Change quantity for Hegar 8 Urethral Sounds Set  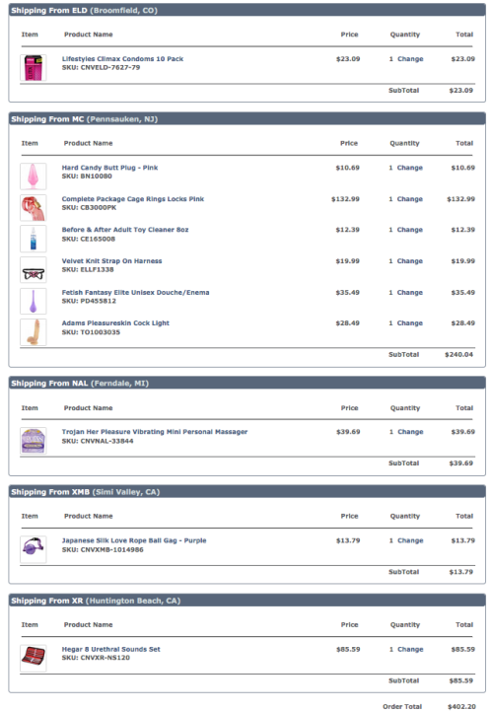tap(410, 649)
